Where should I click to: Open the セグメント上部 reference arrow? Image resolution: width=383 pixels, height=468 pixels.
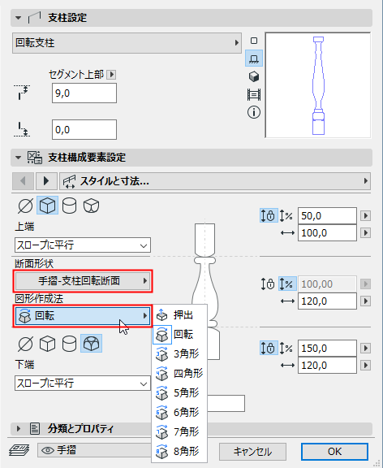111,74
